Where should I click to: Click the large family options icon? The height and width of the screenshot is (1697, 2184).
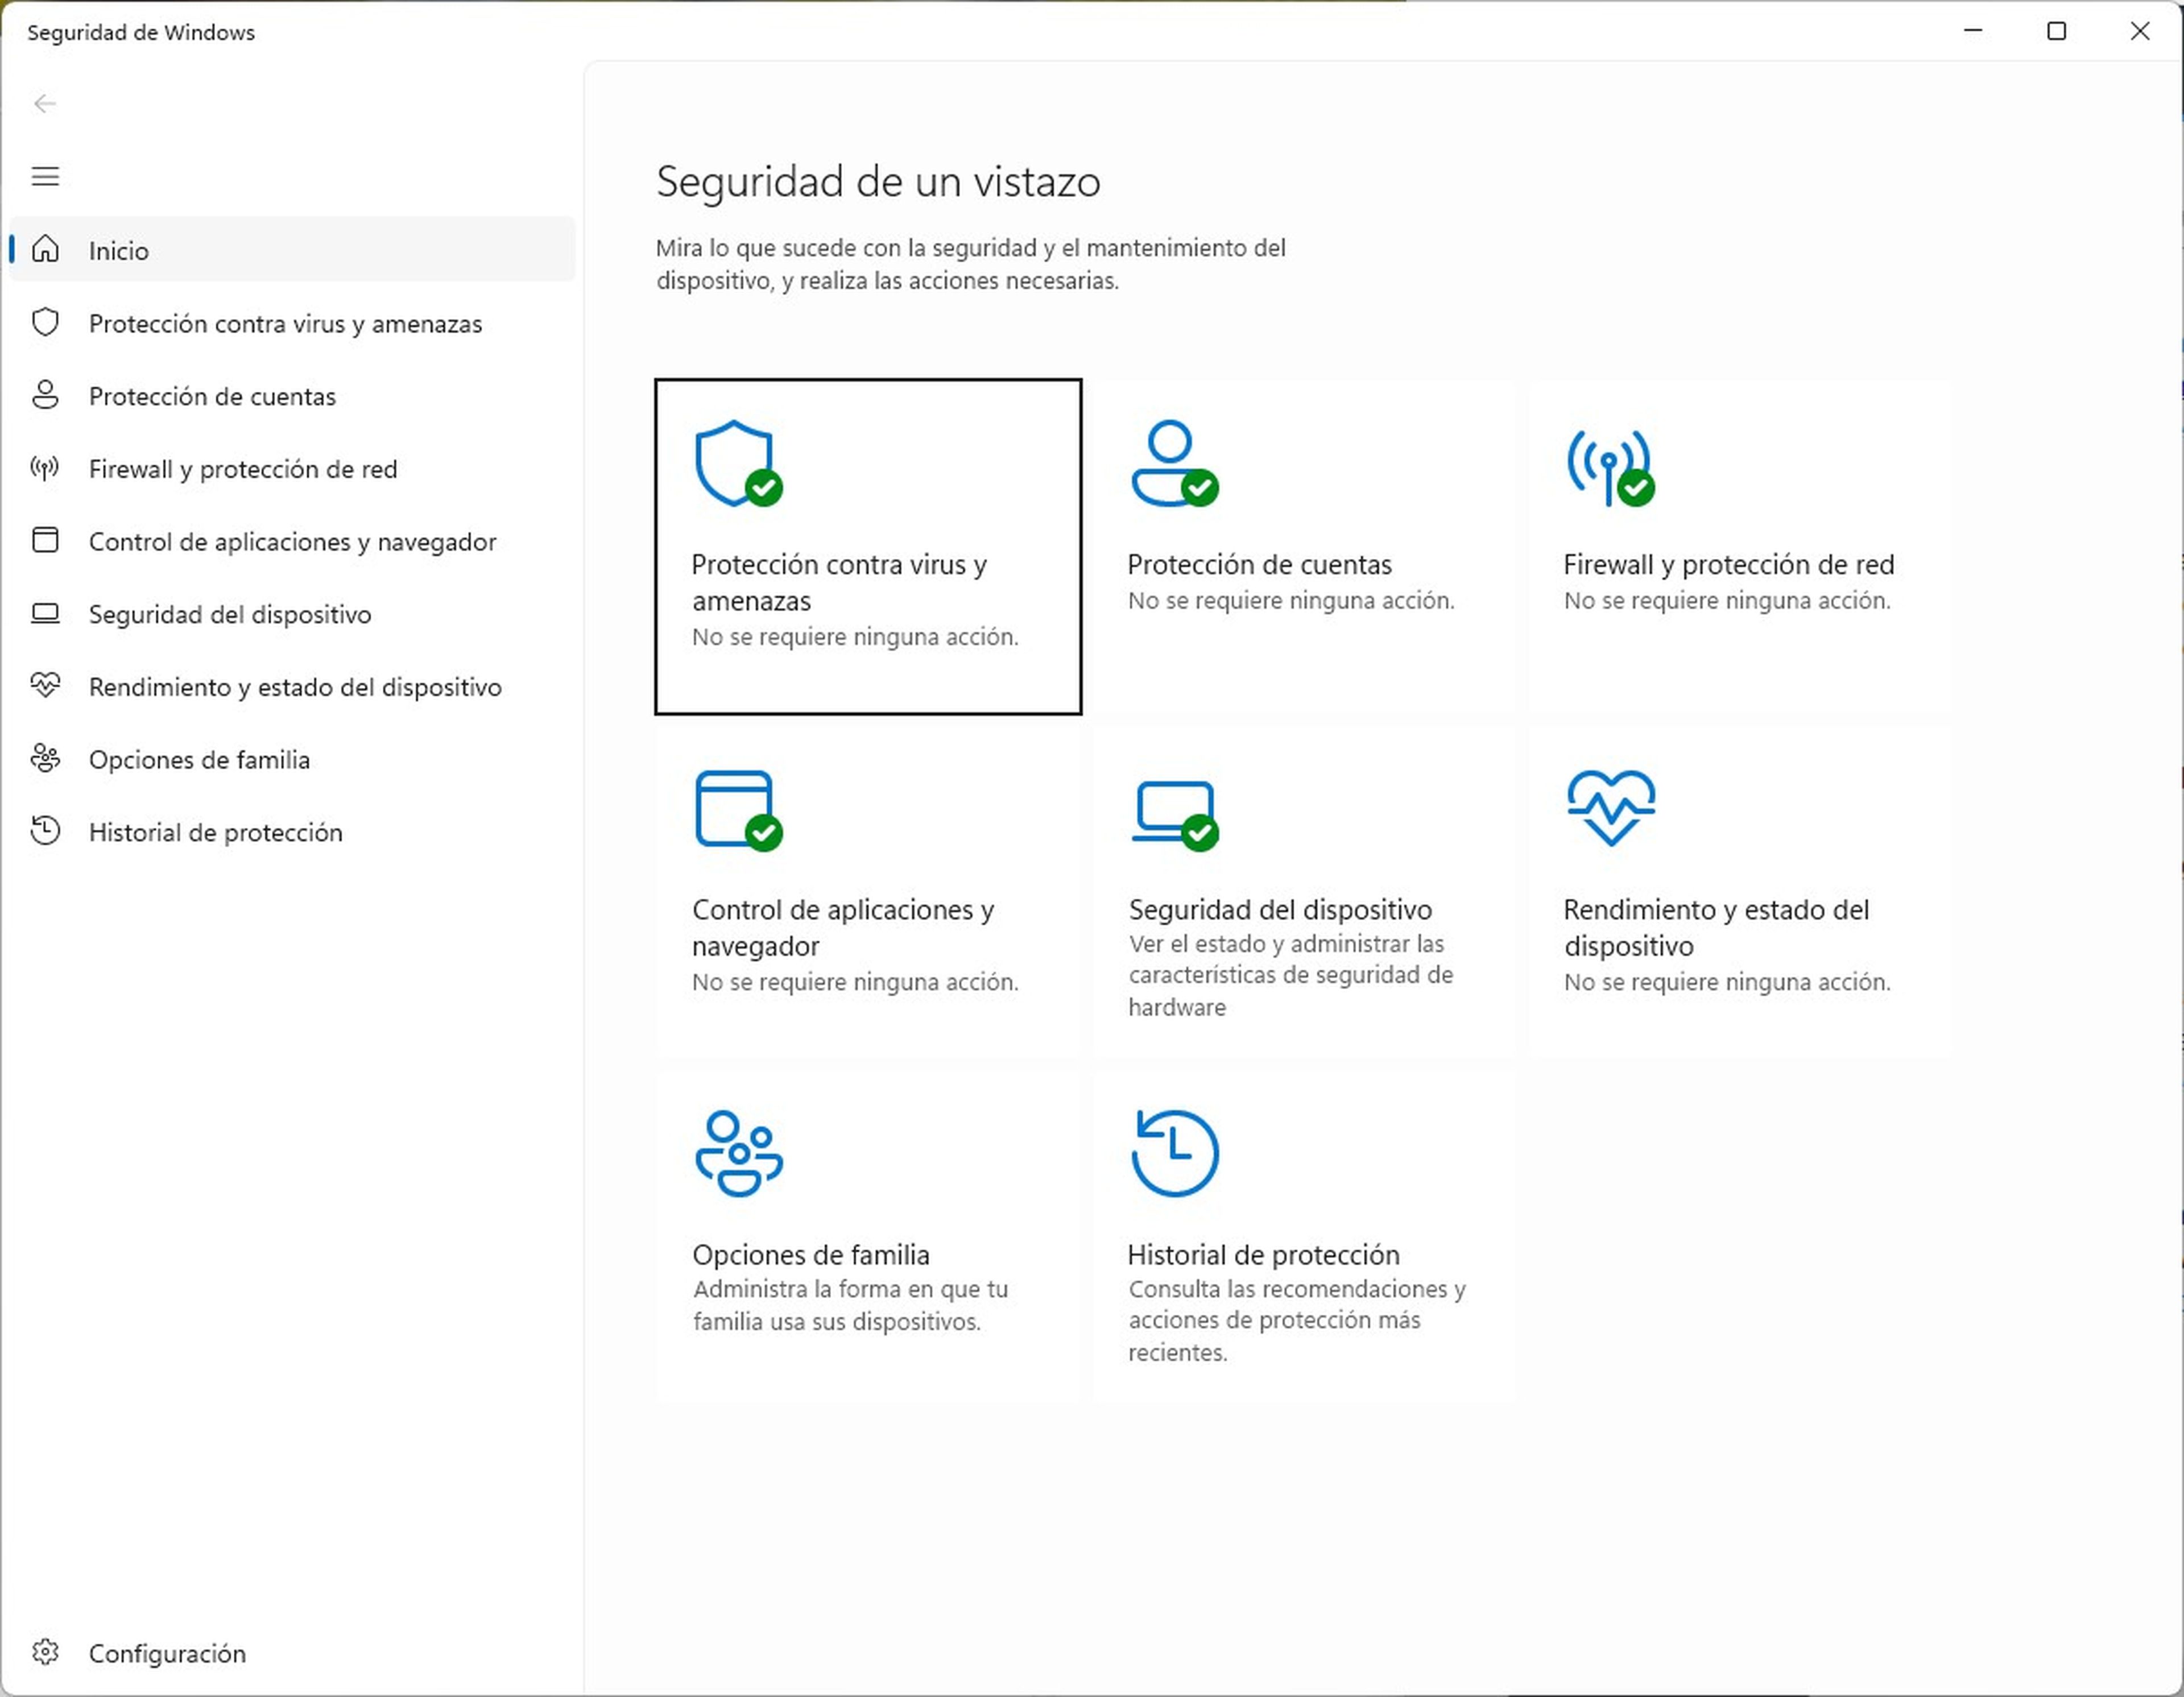[739, 1153]
